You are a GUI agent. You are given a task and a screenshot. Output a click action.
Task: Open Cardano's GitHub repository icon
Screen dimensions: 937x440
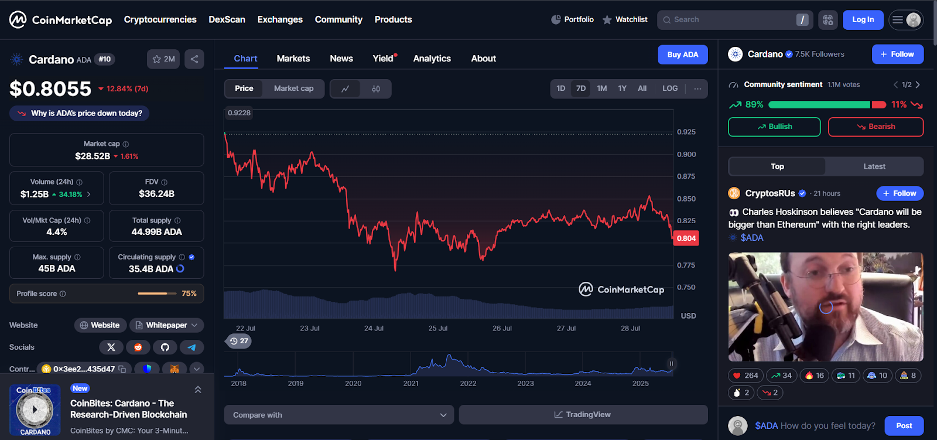coord(165,347)
